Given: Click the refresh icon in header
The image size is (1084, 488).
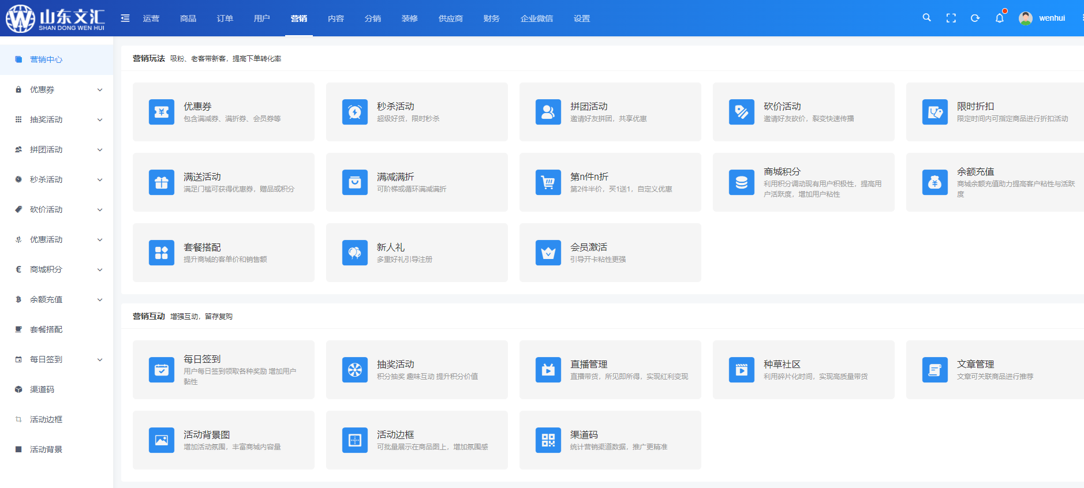Looking at the screenshot, I should pos(975,18).
